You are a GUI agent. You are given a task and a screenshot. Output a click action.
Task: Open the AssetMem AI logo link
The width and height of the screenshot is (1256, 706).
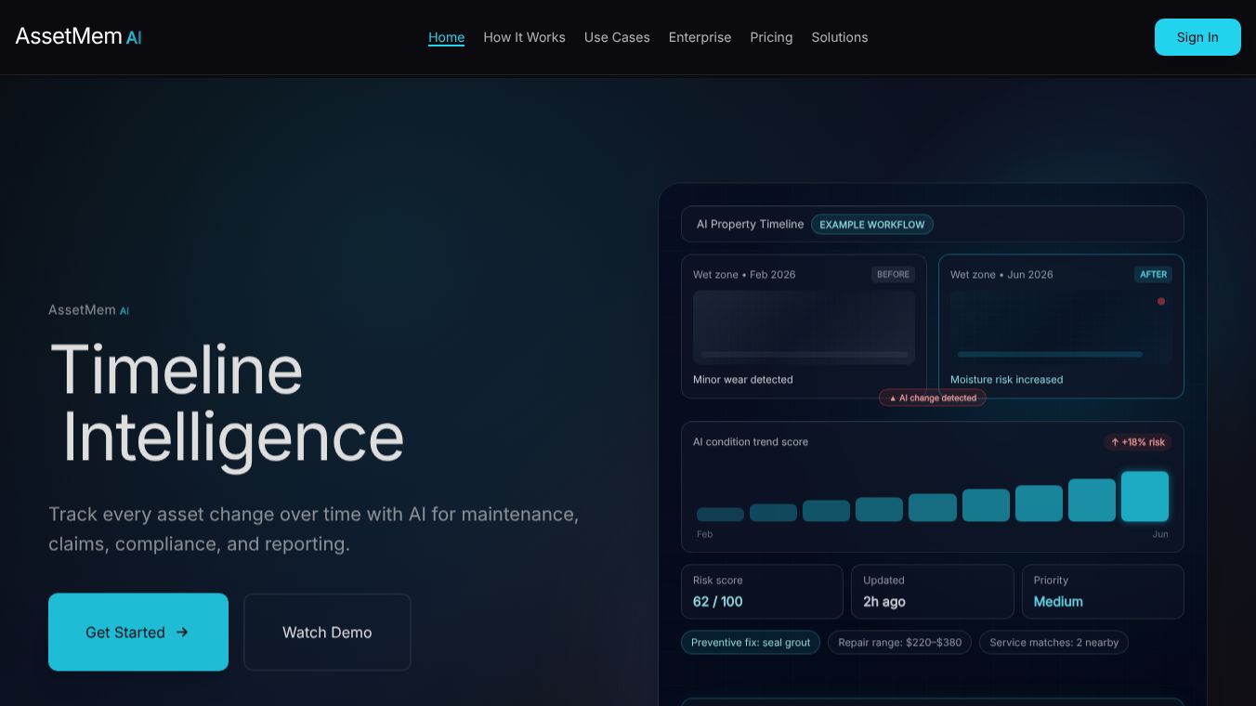(79, 36)
